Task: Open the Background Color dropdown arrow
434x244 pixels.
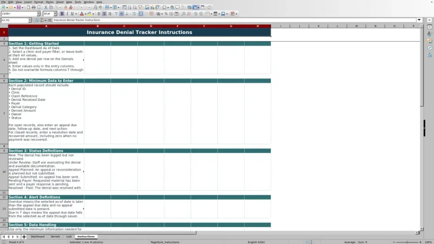Action: click(x=93, y=14)
